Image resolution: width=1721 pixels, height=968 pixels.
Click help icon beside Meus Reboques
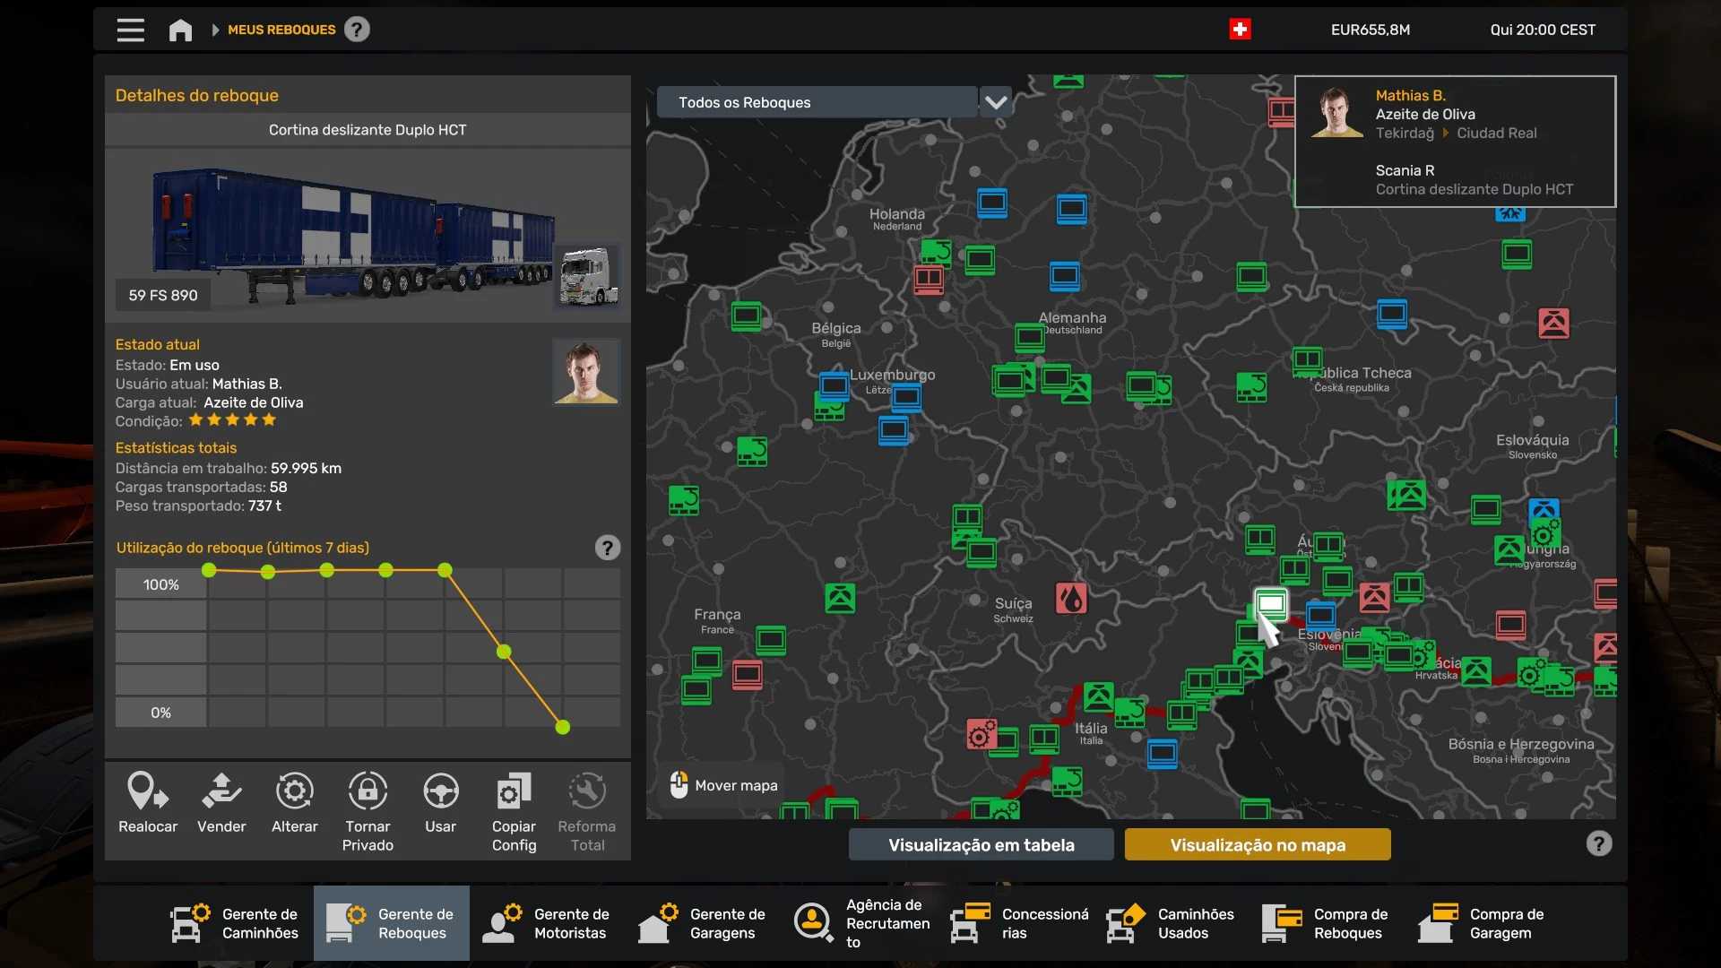[357, 30]
